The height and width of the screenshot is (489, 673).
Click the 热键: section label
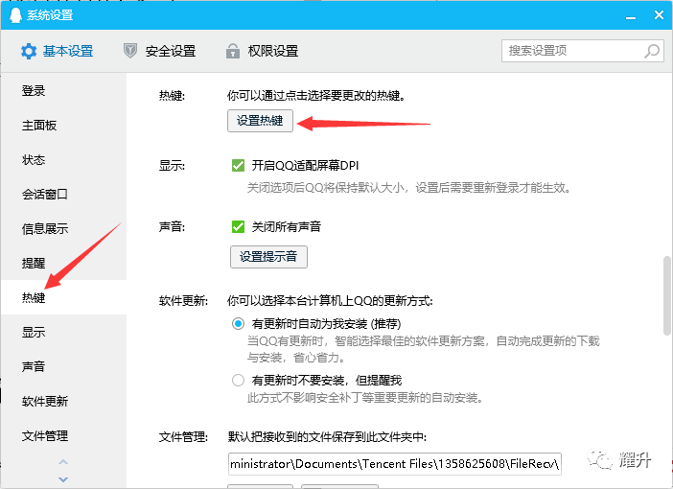coord(172,95)
